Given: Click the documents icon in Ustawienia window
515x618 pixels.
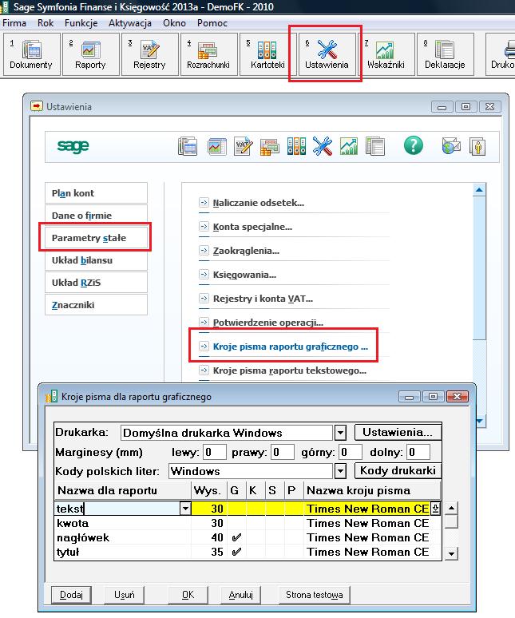Looking at the screenshot, I should click(188, 146).
